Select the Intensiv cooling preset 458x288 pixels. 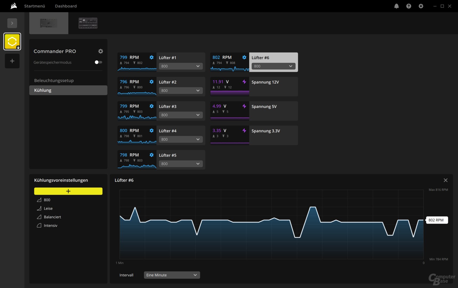[x=51, y=225]
